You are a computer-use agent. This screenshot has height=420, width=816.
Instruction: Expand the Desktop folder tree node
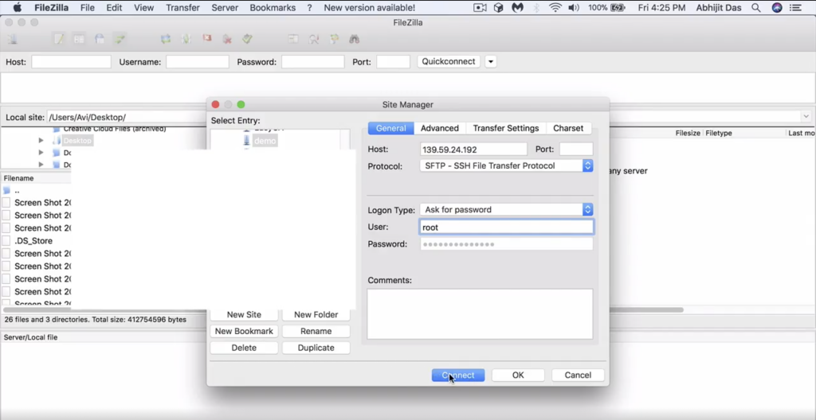(41, 140)
